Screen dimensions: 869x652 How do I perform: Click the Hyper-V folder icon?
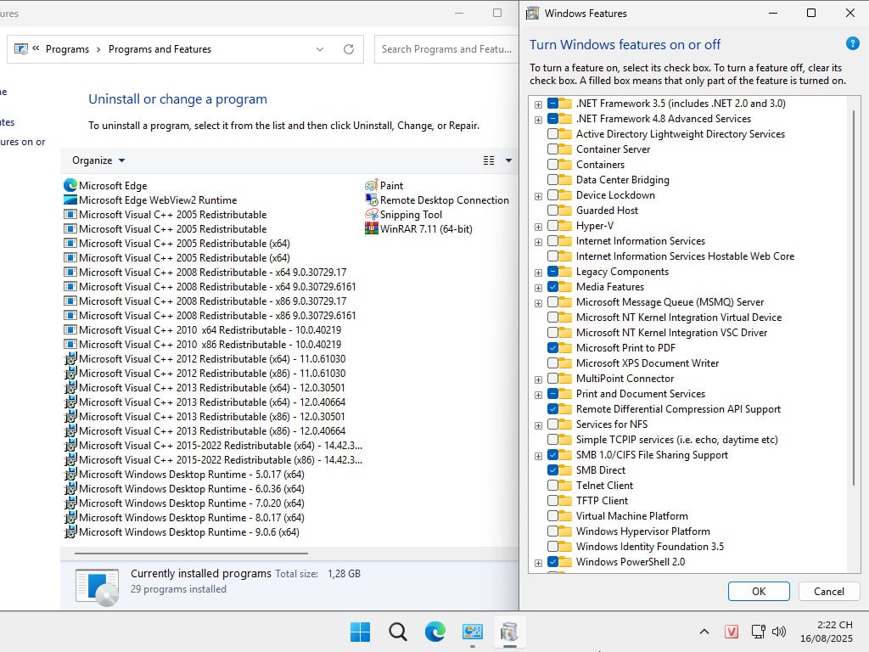pyautogui.click(x=565, y=226)
